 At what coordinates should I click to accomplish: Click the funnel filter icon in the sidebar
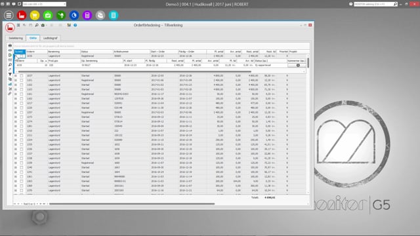point(10,74)
